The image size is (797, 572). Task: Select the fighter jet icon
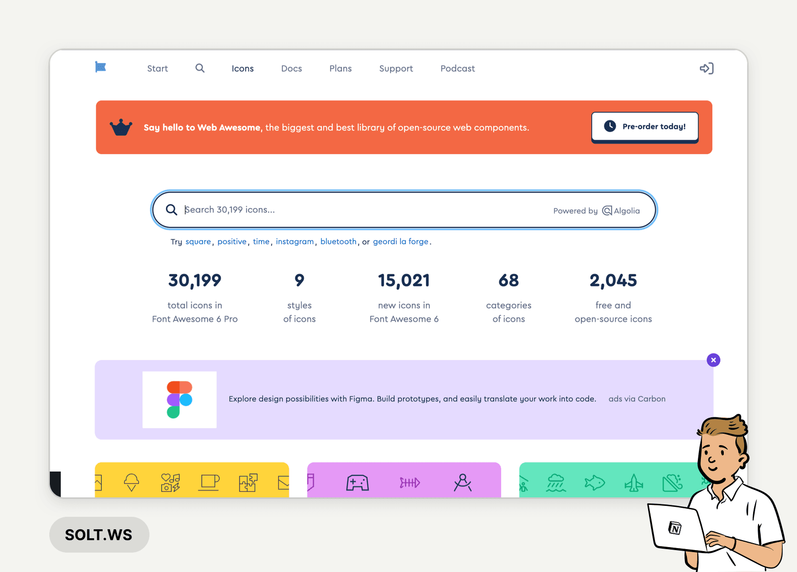pyautogui.click(x=634, y=482)
